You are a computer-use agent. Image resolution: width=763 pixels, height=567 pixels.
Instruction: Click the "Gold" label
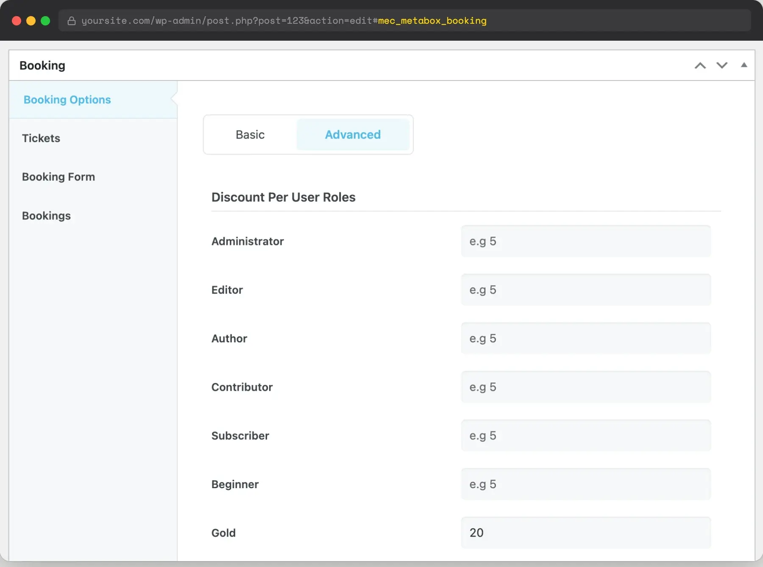coord(223,533)
